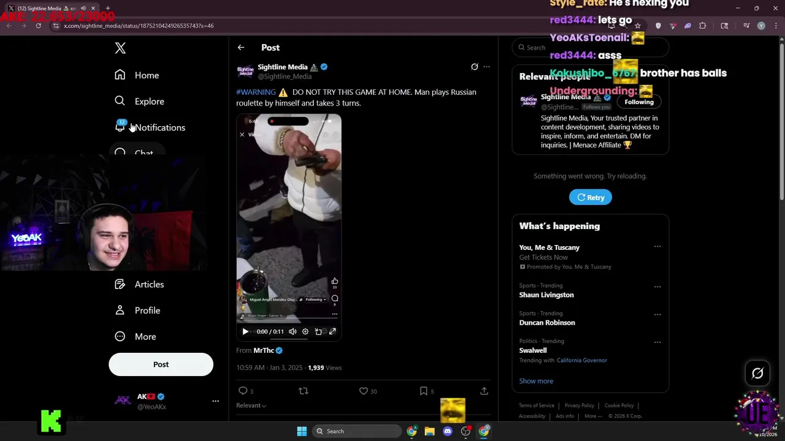This screenshot has width=785, height=441.
Task: Click Retry to reload the section
Action: (x=591, y=197)
